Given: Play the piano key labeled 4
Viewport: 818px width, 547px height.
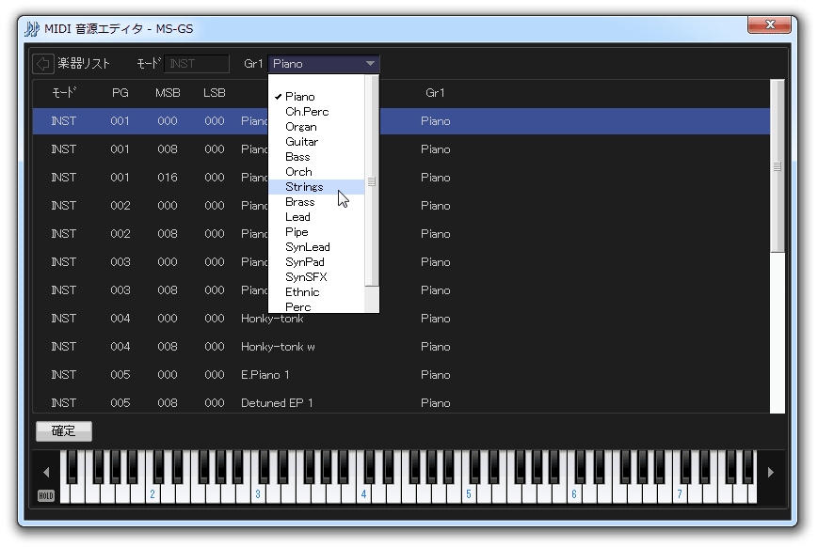Looking at the screenshot, I should (x=363, y=493).
